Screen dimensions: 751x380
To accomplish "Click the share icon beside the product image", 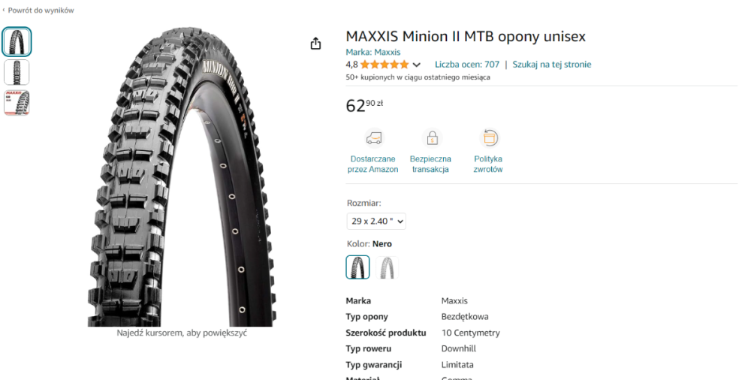I will 315,44.
